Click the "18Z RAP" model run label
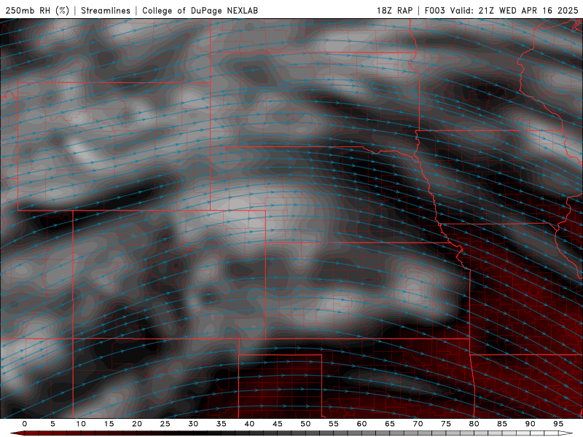583x437 pixels. [x=394, y=10]
